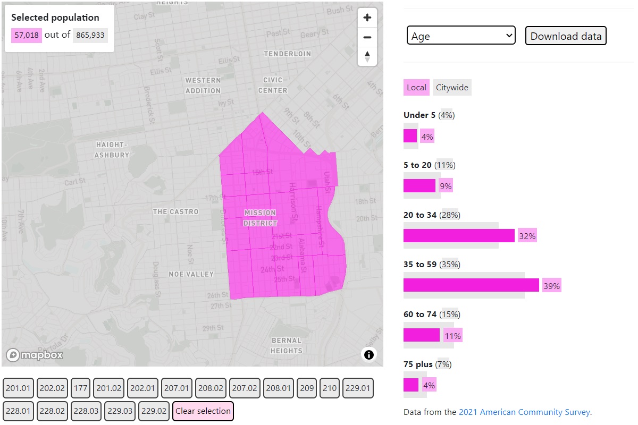Zoom in on the map
This screenshot has height=425, width=638.
(367, 18)
